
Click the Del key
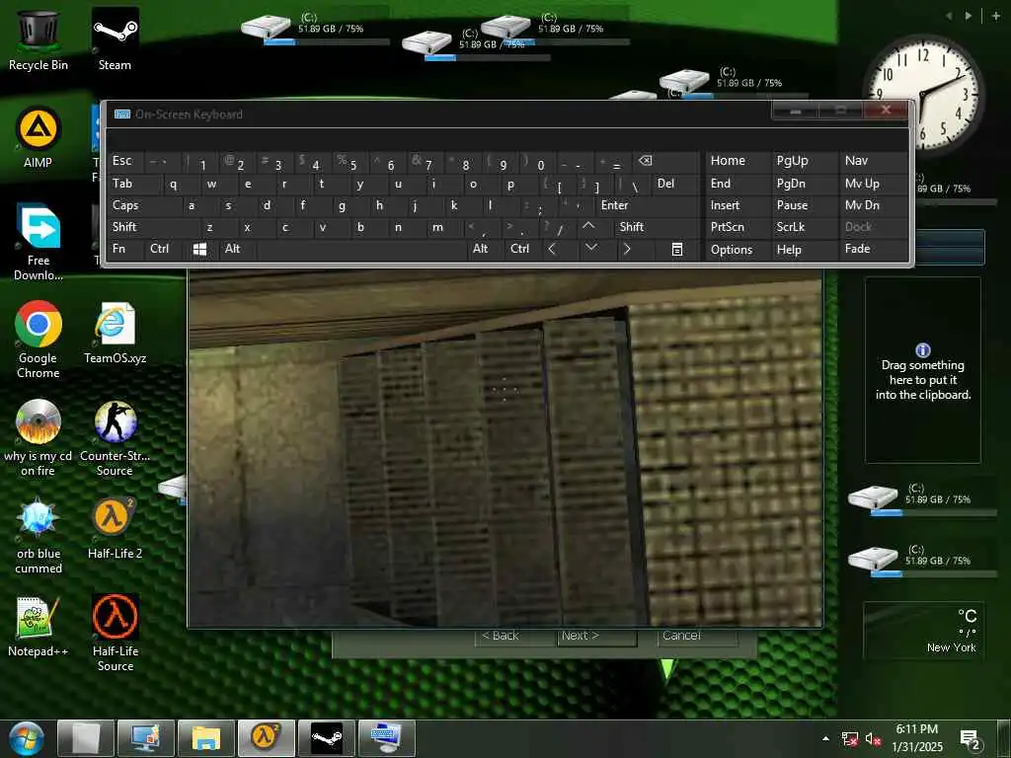[675, 184]
